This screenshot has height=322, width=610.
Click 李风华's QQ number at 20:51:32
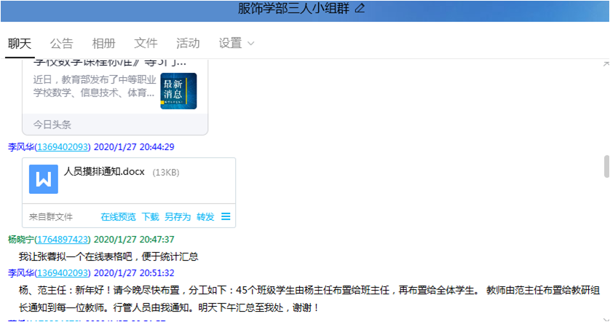(x=63, y=272)
